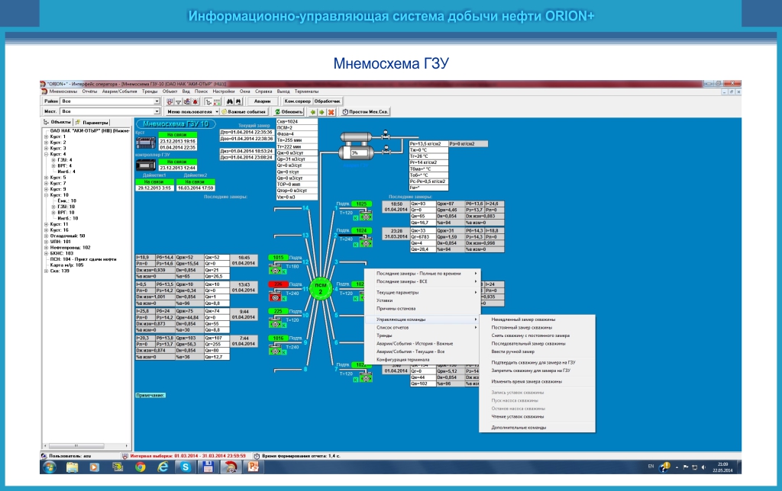Image resolution: width=782 pixels, height=491 pixels.
Task: Open File Explorer from the taskbar
Action: [73, 467]
